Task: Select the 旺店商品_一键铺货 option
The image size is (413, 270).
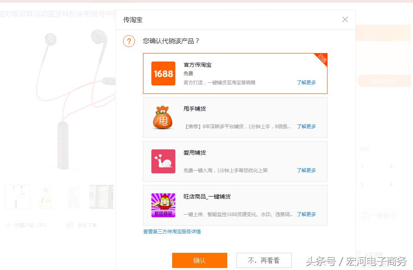Action: pos(235,205)
